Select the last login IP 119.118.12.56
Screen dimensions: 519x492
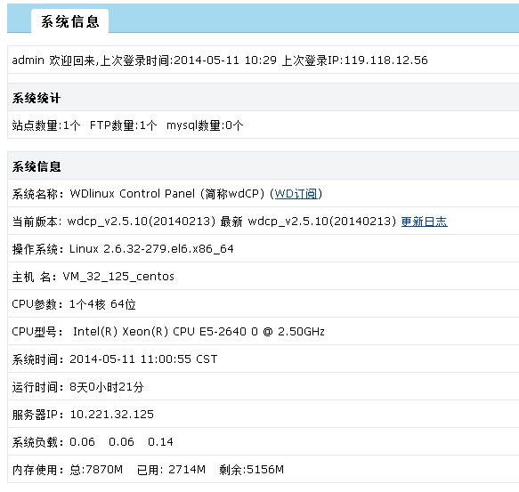(386, 60)
